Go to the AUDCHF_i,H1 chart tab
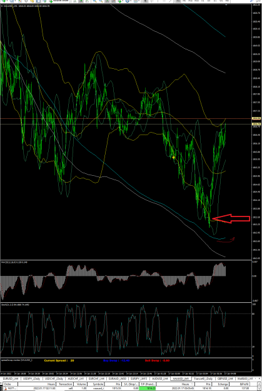262x391 pixels. click(x=76, y=378)
